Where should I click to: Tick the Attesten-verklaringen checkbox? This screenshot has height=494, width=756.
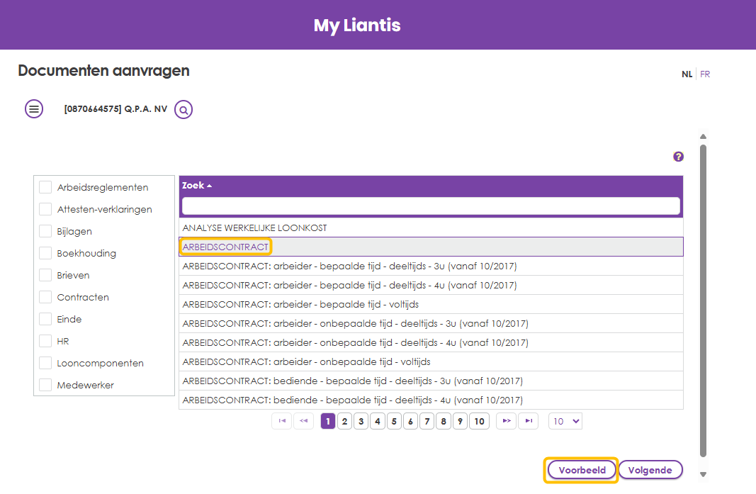[45, 209]
